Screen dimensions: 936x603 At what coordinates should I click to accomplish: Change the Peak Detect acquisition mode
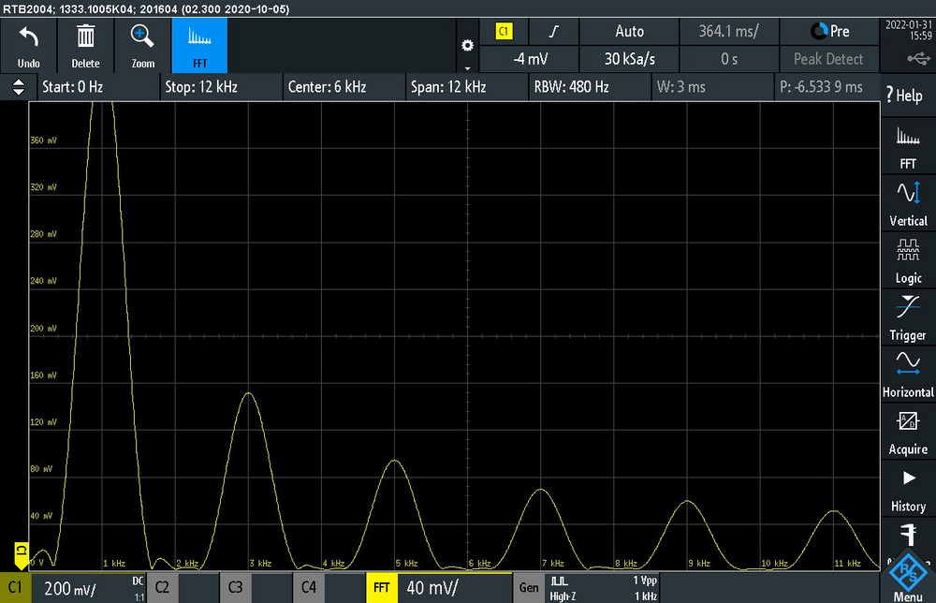click(x=829, y=59)
